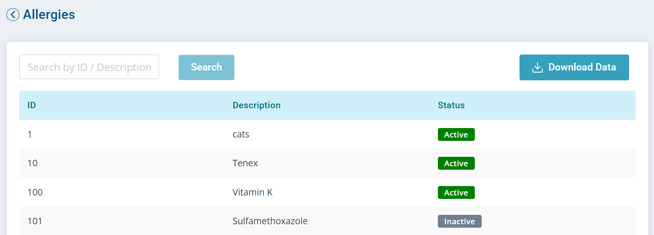Image resolution: width=654 pixels, height=235 pixels.
Task: Select the Vitamin K description cell
Action: 253,192
